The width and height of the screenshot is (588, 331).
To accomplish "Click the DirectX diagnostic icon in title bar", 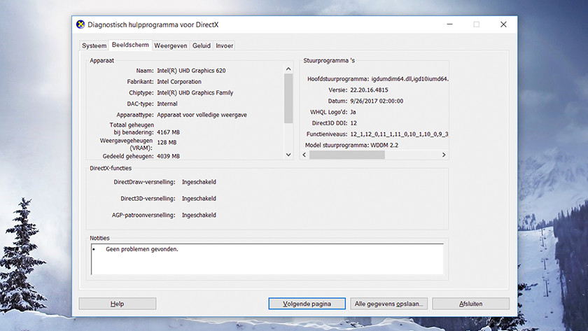I will 80,24.
